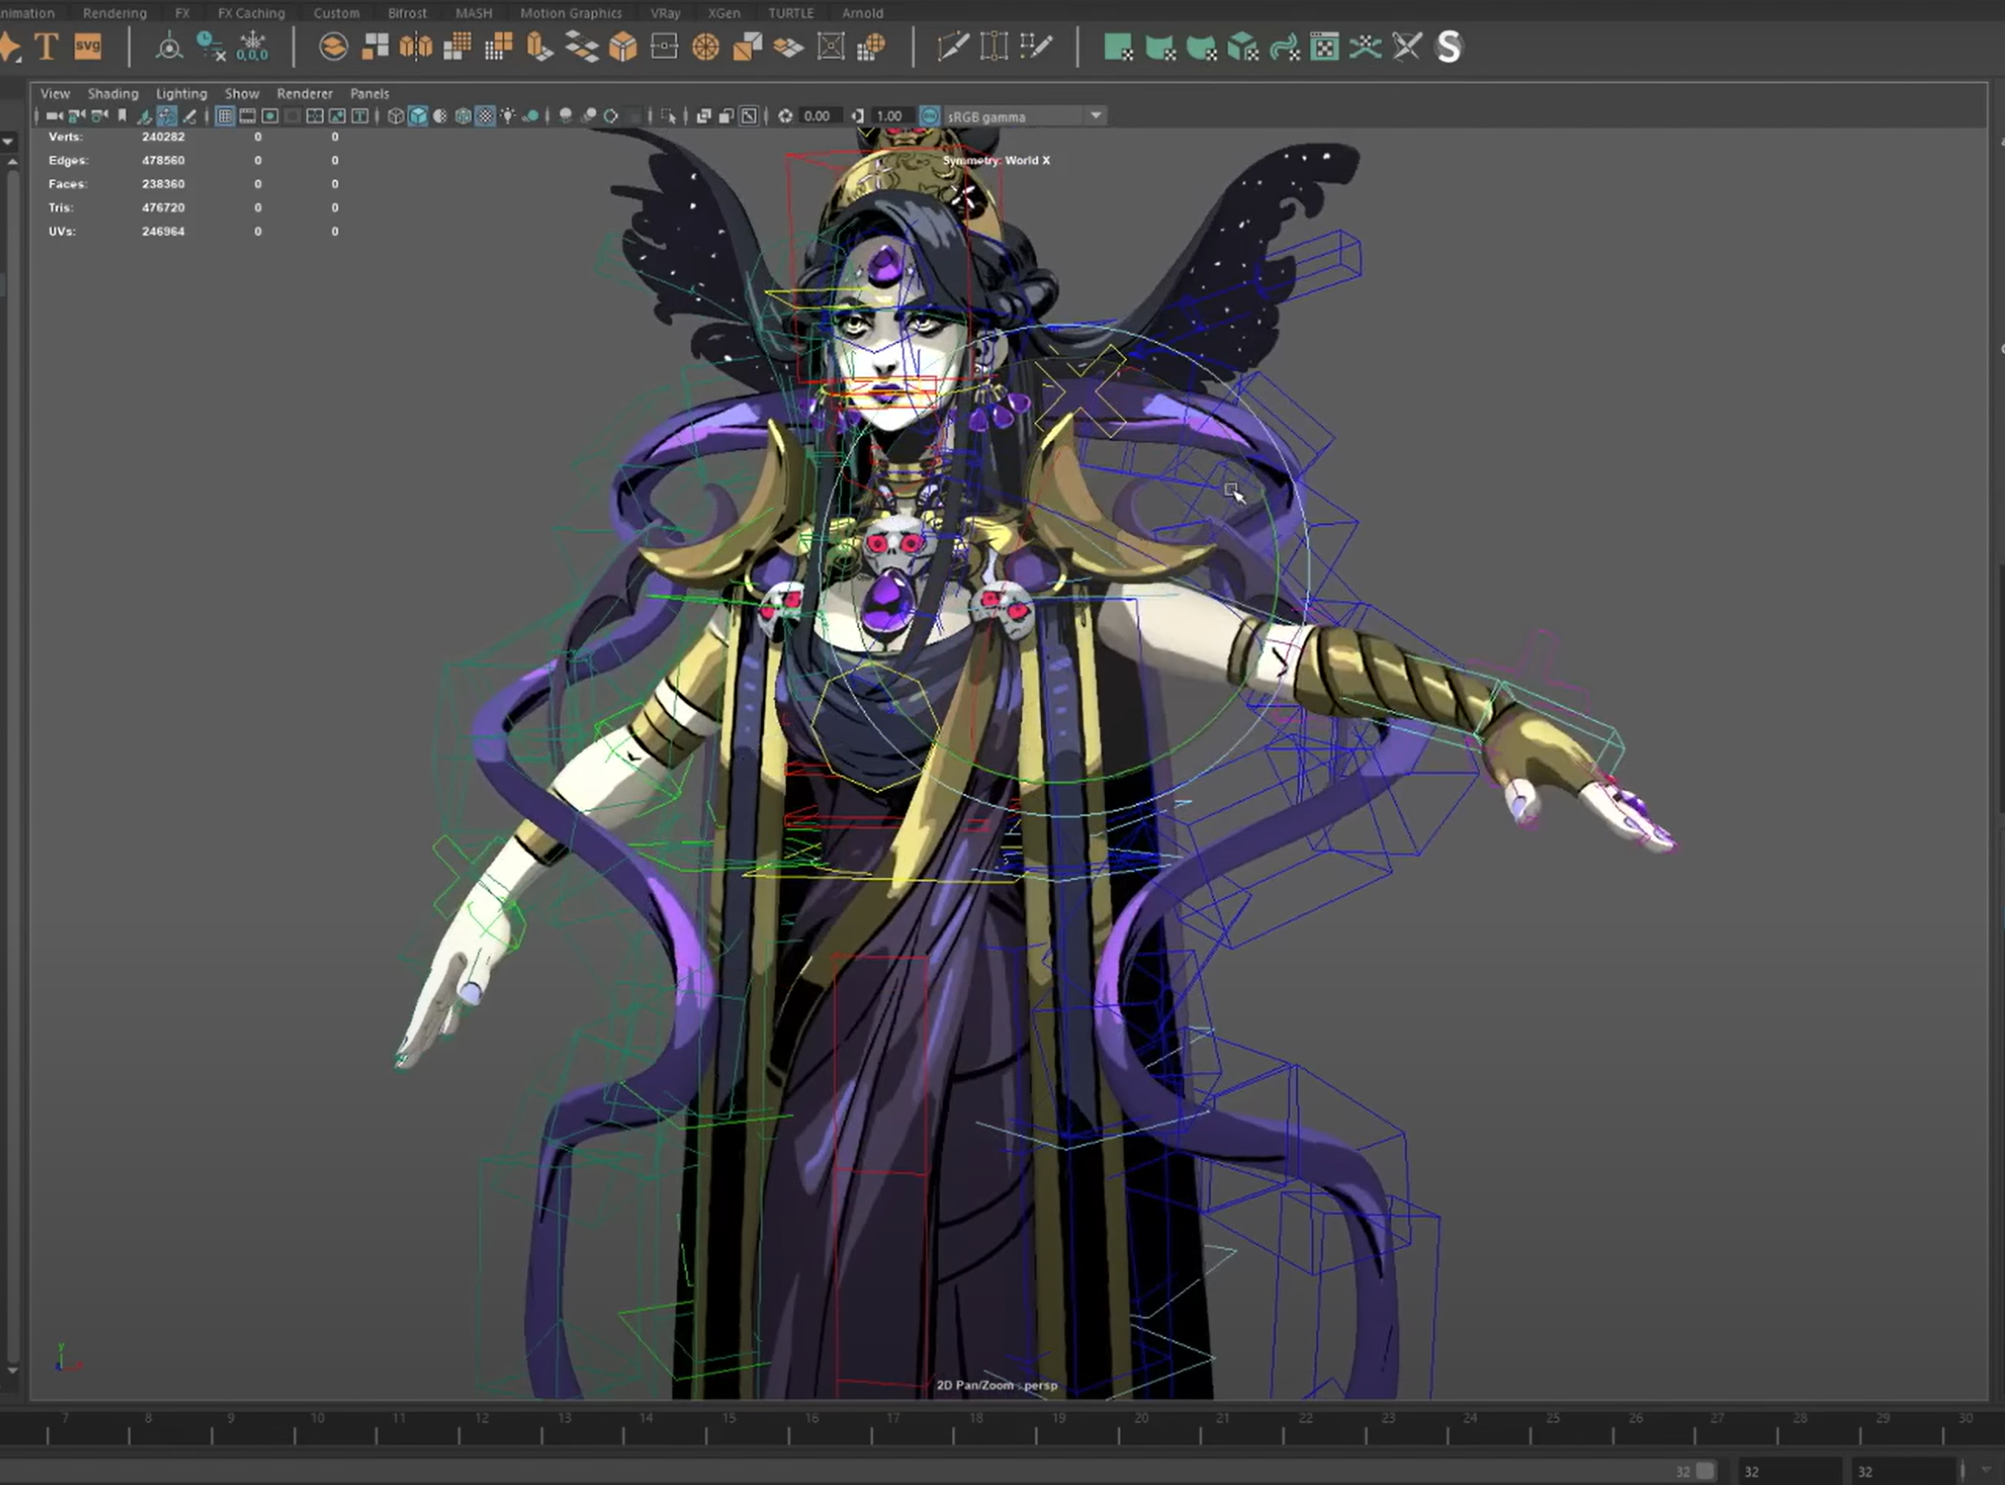This screenshot has width=2005, height=1485.
Task: Toggle textured display mode
Action: [485, 116]
